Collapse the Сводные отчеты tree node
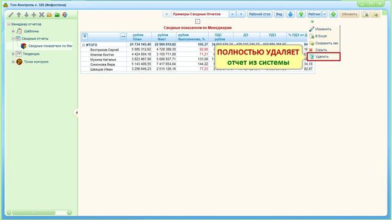392x220 pixels. 13,38
